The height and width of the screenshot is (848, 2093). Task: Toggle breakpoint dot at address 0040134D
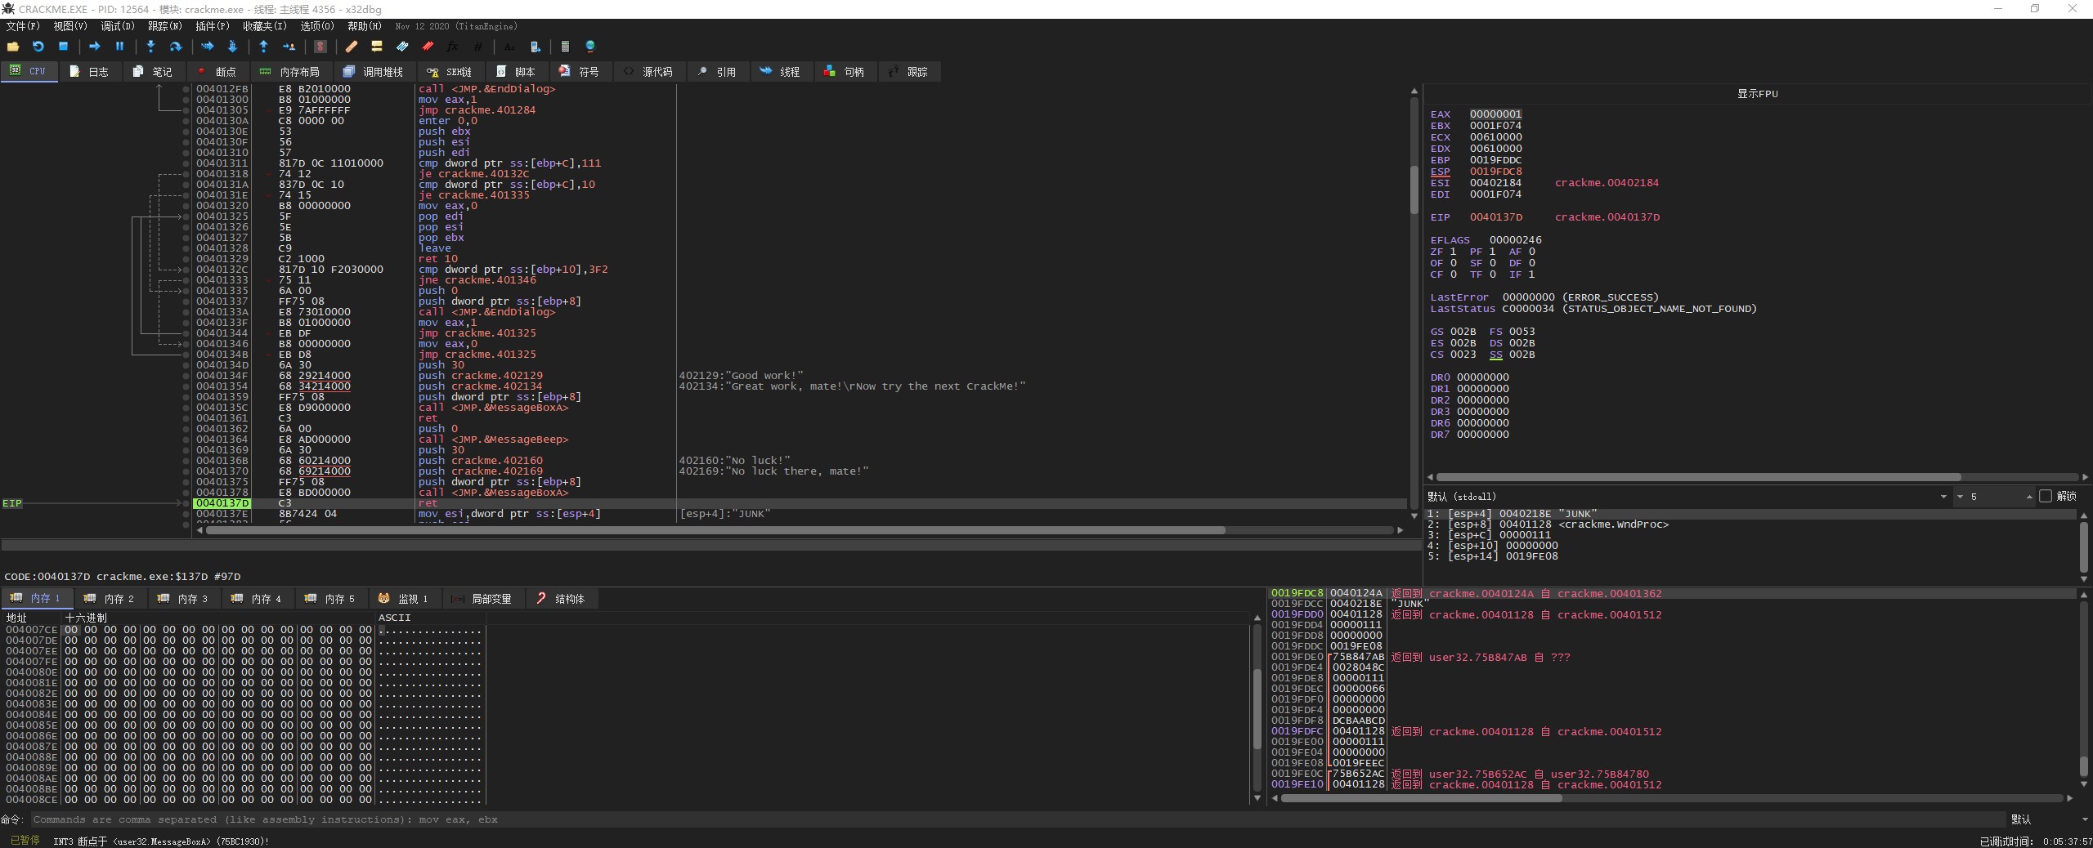(186, 365)
